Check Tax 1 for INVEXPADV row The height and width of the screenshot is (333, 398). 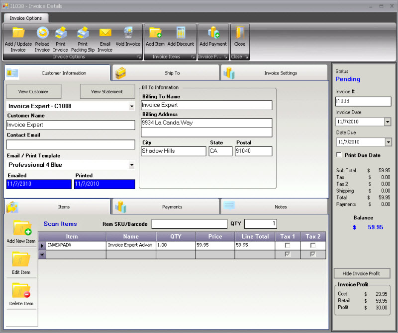(x=288, y=245)
